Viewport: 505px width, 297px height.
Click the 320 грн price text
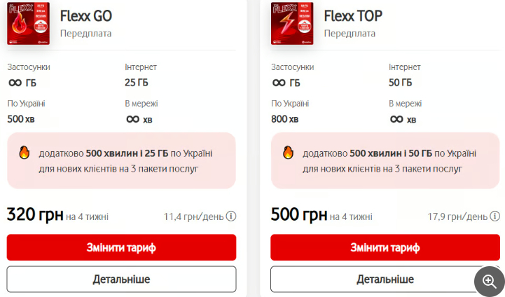pyautogui.click(x=35, y=214)
